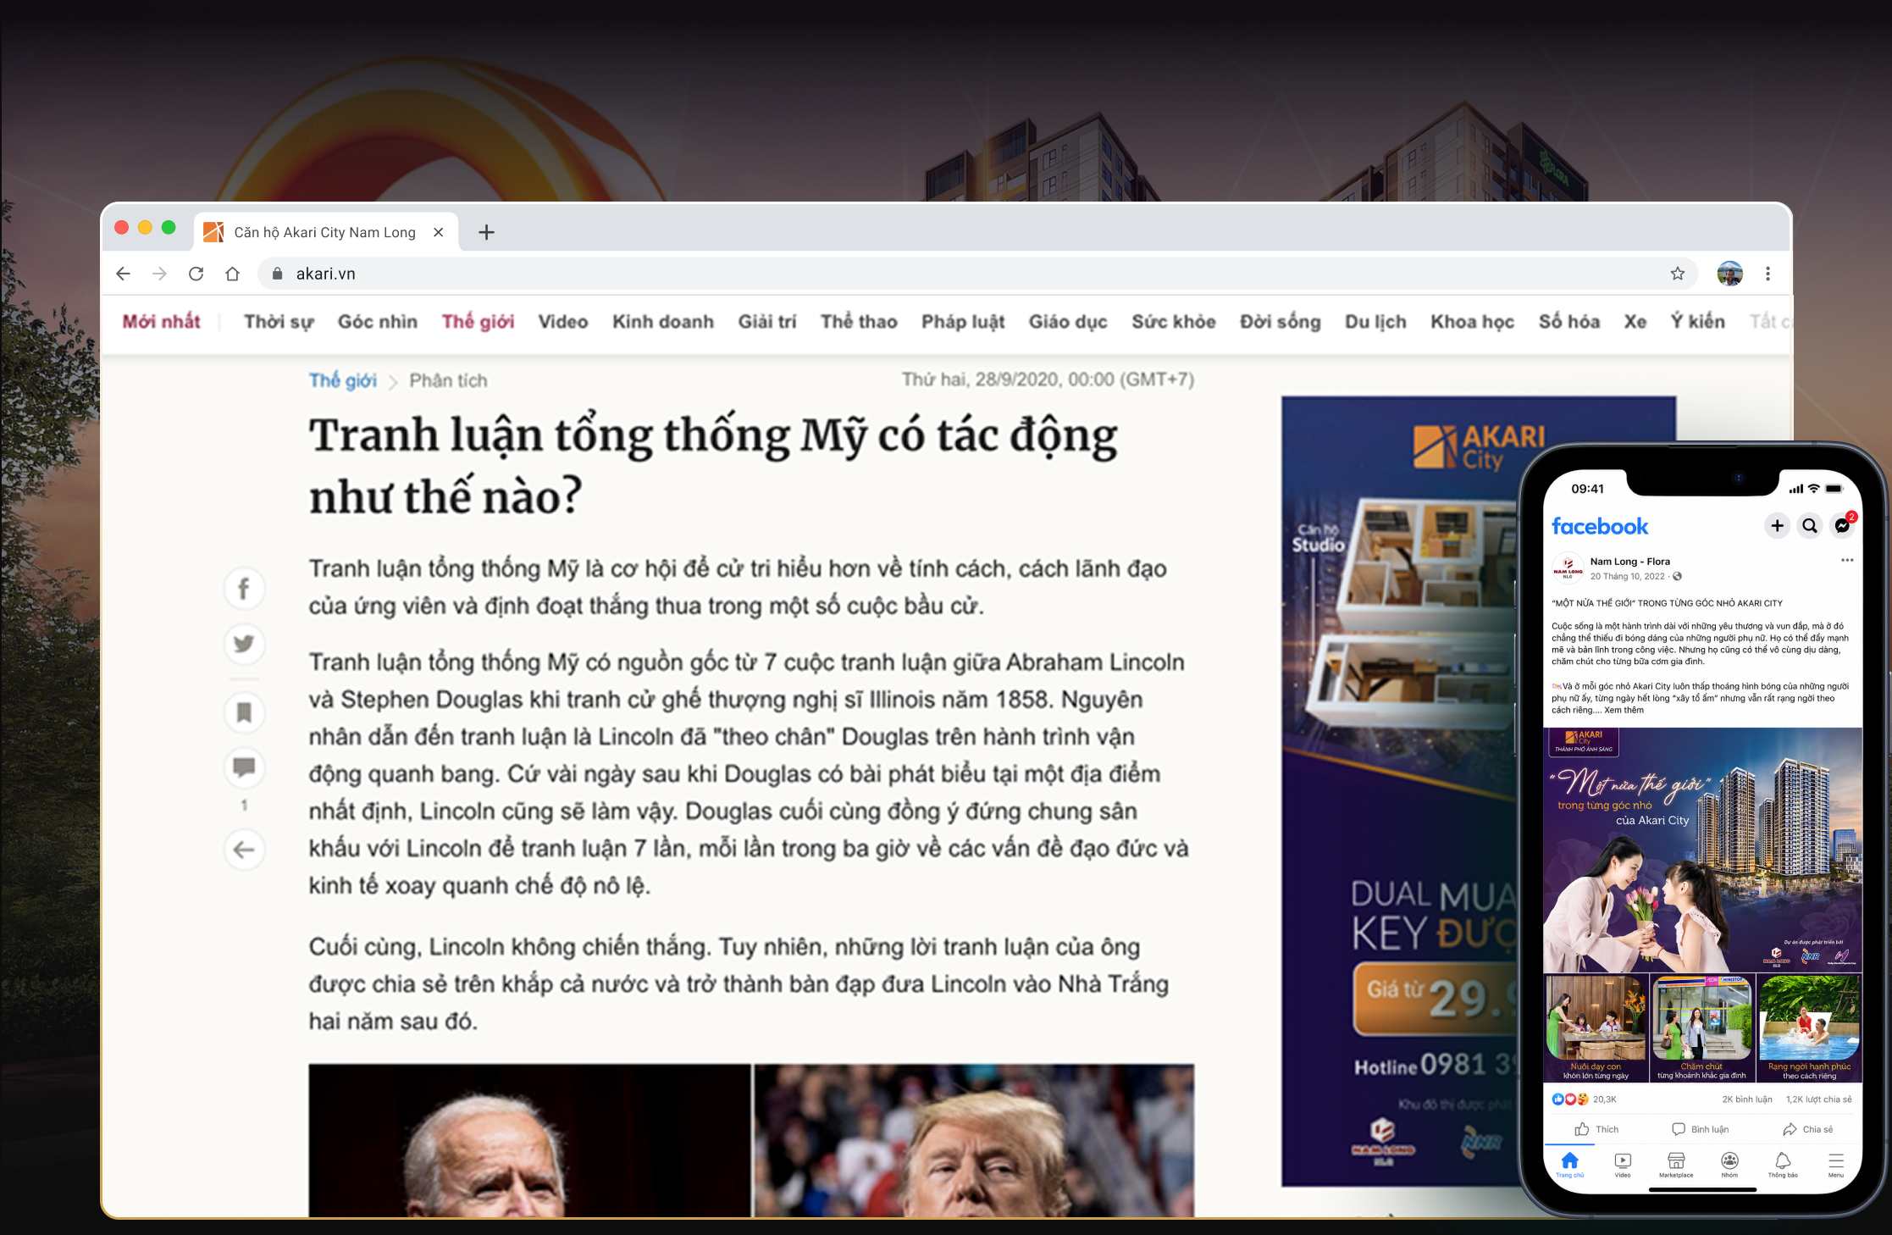1892x1235 pixels.
Task: View the 20,3K reactions on the post
Action: pyautogui.click(x=1584, y=1099)
